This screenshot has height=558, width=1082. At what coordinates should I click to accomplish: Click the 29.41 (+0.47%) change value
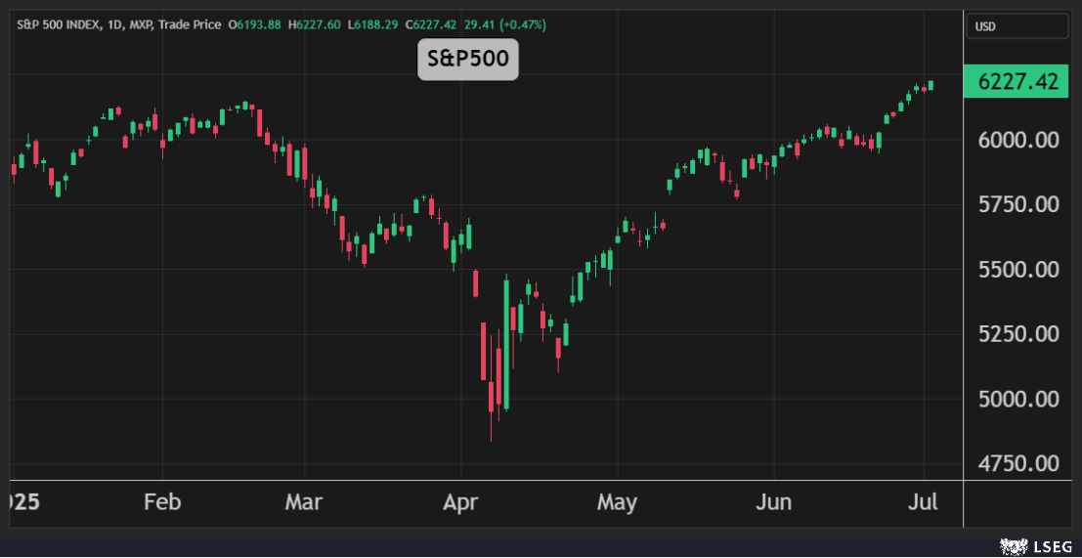[504, 24]
